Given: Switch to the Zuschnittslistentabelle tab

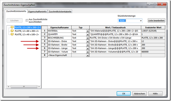Looking at the screenshot, I should [60, 12].
